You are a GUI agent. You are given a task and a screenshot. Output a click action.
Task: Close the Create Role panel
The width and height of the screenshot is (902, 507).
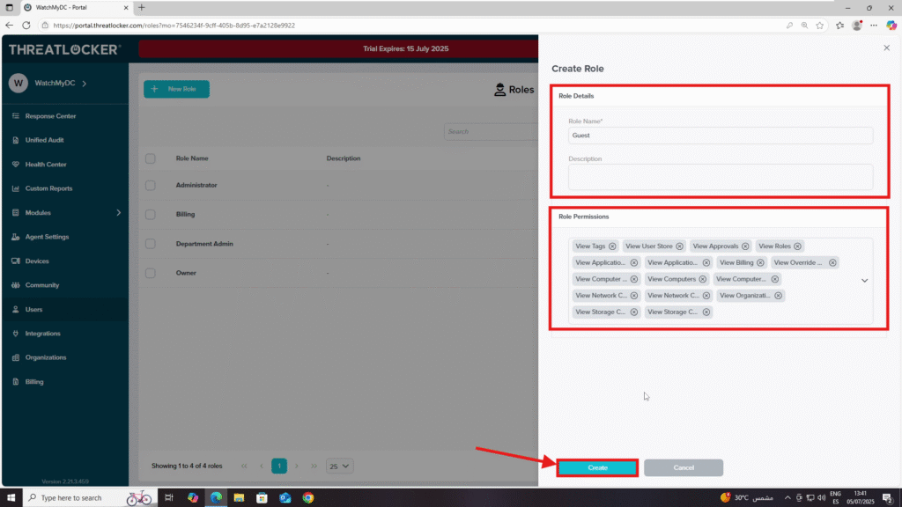click(x=886, y=48)
